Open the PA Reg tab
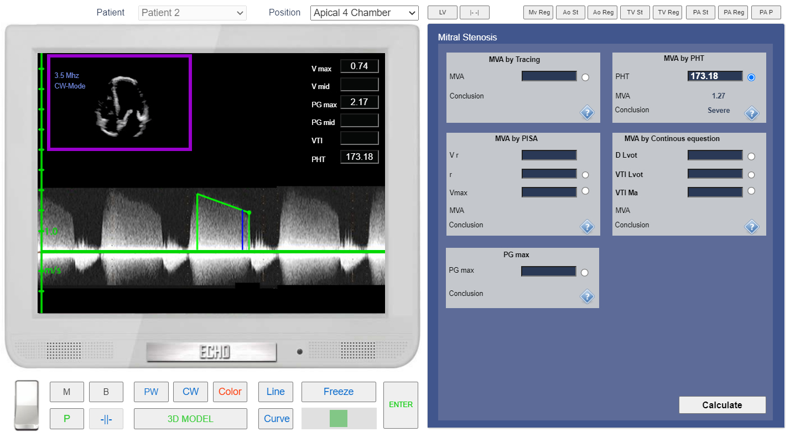The image size is (790, 437). pos(733,13)
